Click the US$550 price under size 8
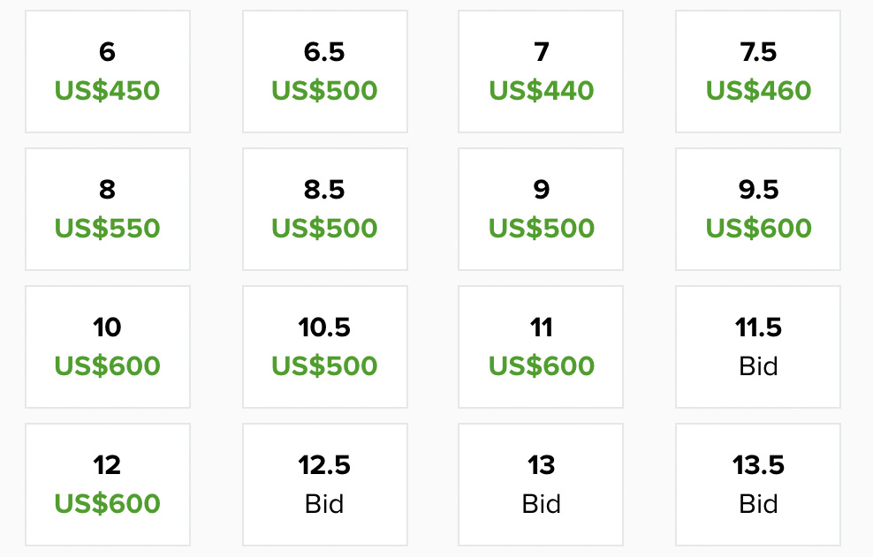The width and height of the screenshot is (873, 557). 108,228
